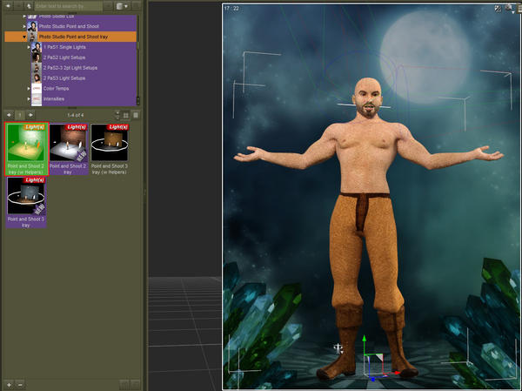Expand the Intensities folder
522x391 pixels.
[29, 98]
